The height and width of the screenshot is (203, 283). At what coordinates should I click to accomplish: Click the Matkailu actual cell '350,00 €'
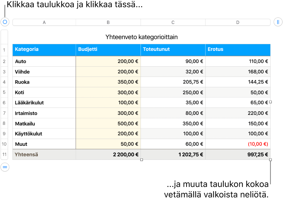tap(173, 123)
